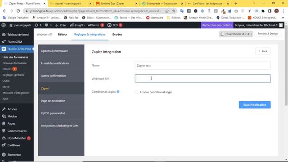Open the DeepL Traduction bookmark

click(230, 18)
